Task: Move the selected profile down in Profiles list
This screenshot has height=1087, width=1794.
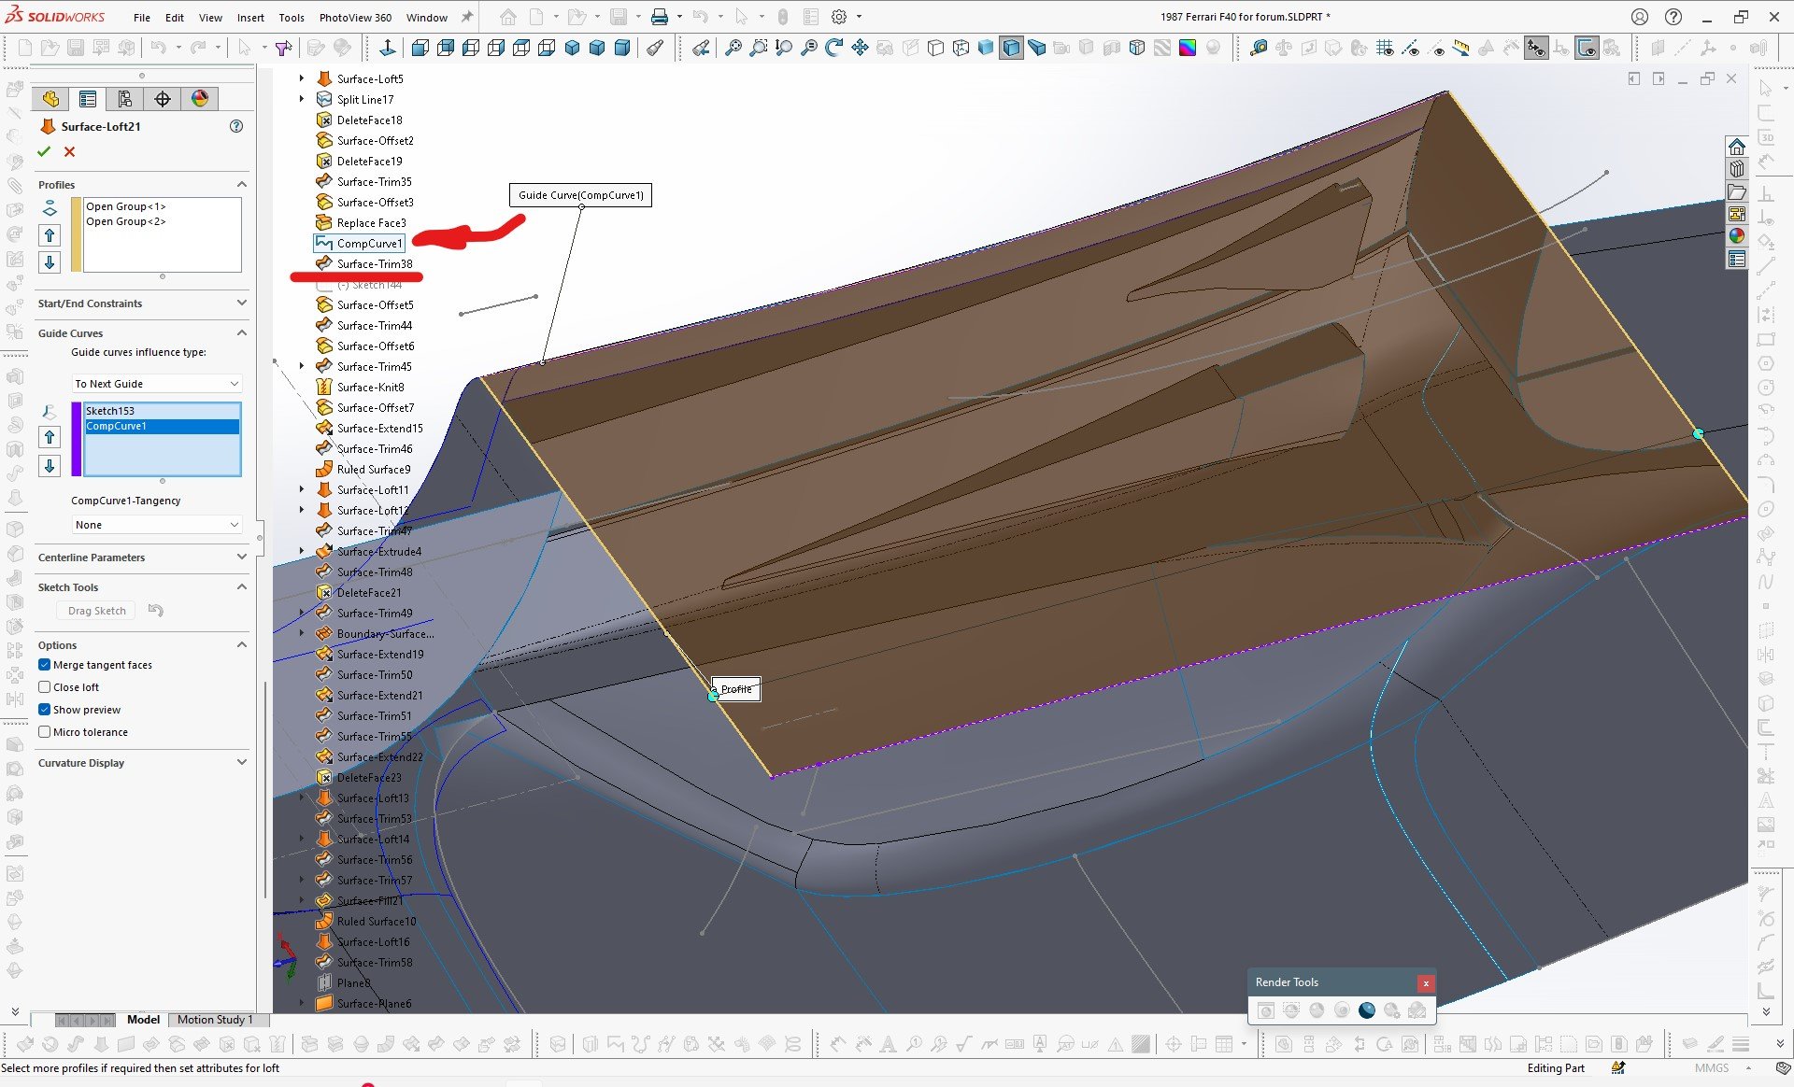Action: [50, 262]
